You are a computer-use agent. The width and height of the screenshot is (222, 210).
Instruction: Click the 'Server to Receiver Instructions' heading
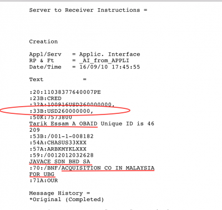coord(84,10)
